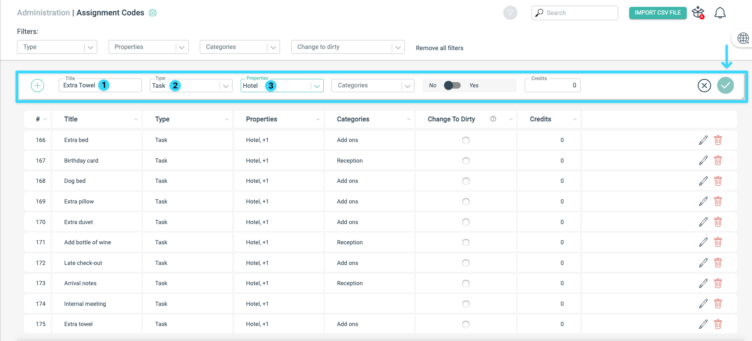Click the info icon beside Change To Dirty

[x=493, y=119]
